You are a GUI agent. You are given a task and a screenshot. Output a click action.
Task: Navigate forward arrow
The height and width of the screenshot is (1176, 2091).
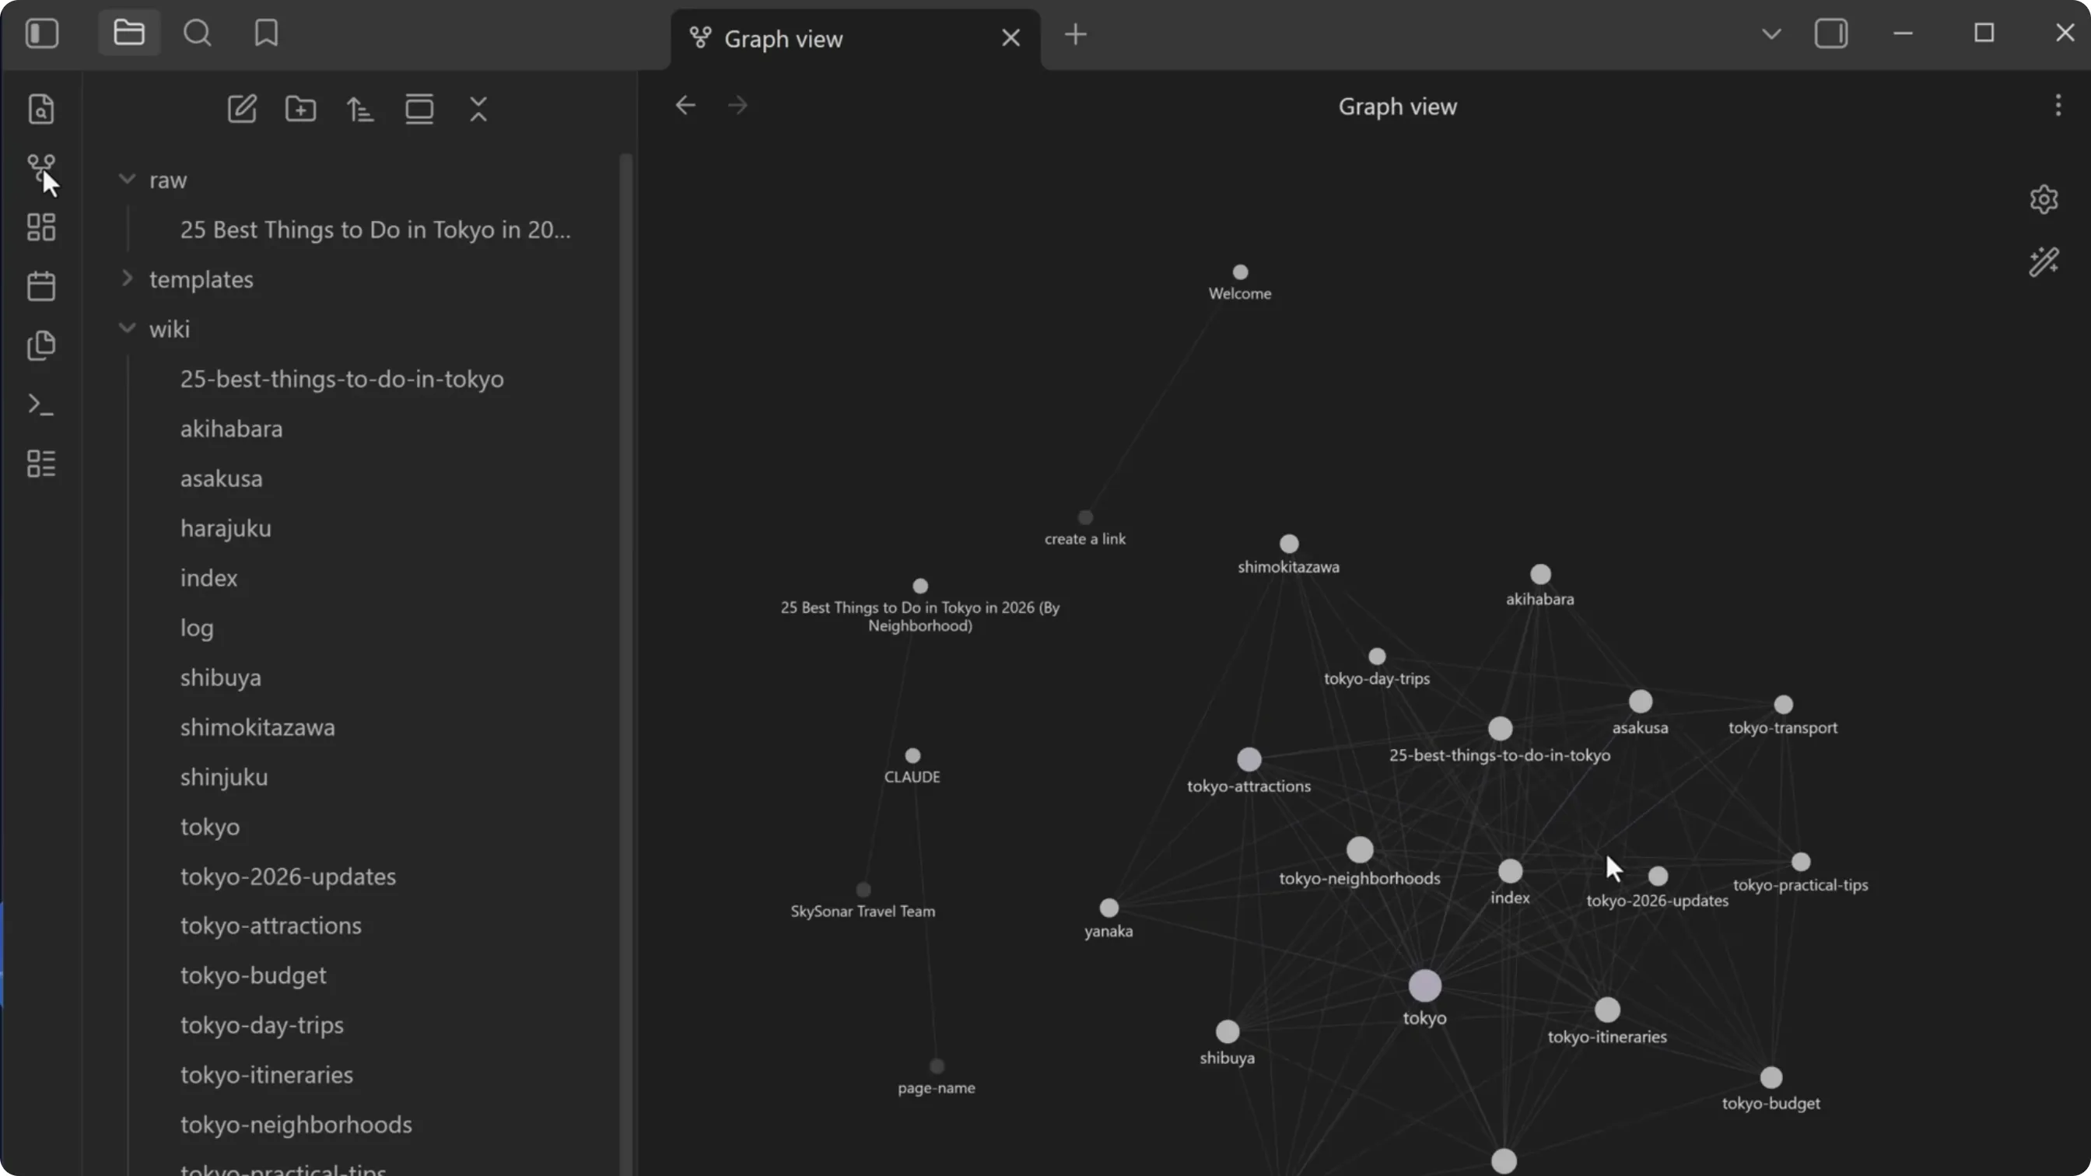pos(738,106)
